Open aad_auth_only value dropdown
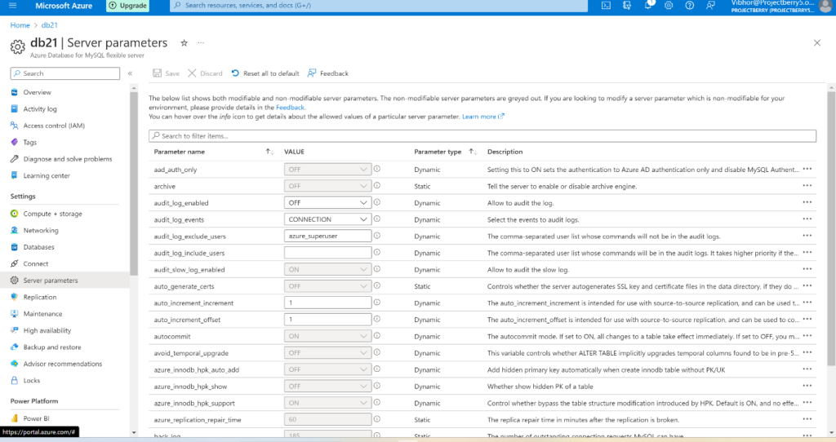836x442 pixels. click(x=327, y=170)
